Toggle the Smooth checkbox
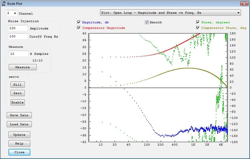Image resolution: width=250 pixels, height=159 pixels. point(147,22)
